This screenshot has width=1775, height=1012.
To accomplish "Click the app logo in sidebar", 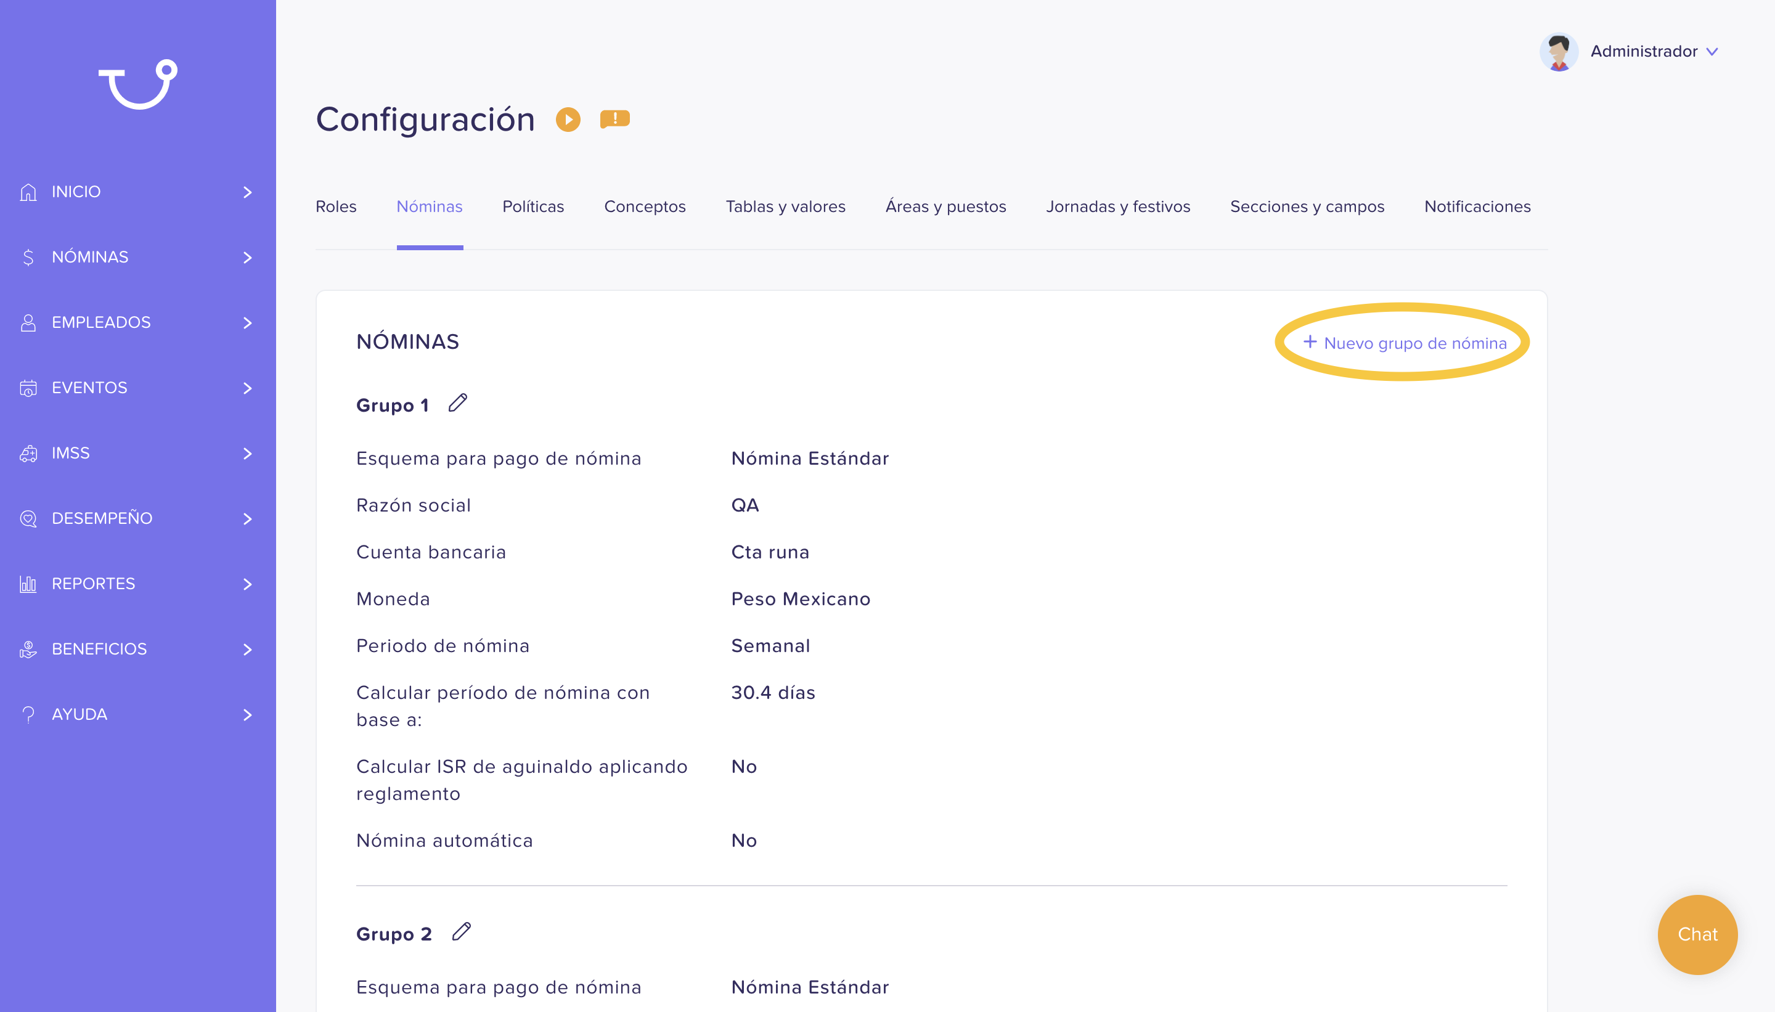I will [138, 84].
